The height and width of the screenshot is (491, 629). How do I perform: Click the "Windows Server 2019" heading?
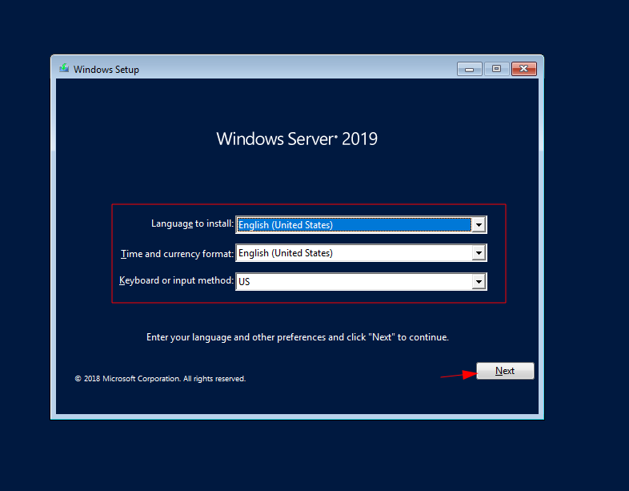point(297,139)
